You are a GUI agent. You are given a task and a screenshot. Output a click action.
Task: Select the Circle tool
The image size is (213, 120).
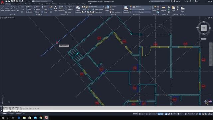[x=13, y=9]
